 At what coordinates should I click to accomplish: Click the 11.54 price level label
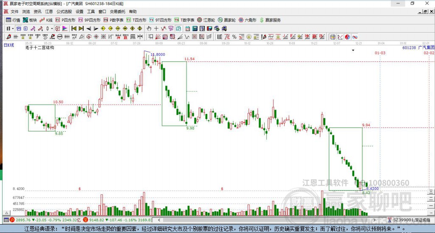(189, 59)
